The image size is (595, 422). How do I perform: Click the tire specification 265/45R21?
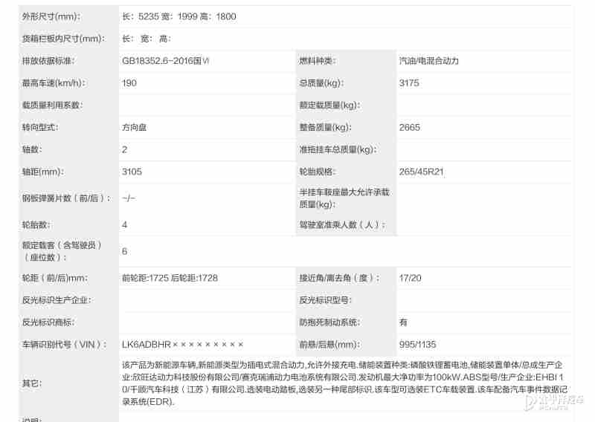[x=422, y=172]
